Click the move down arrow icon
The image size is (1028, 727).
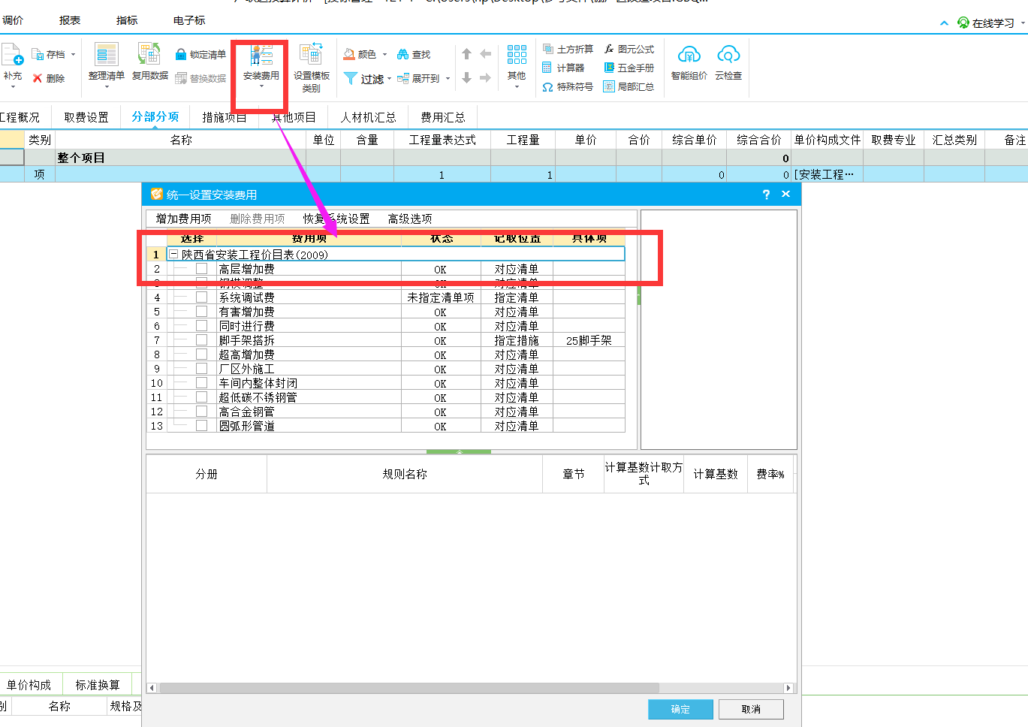tap(466, 77)
